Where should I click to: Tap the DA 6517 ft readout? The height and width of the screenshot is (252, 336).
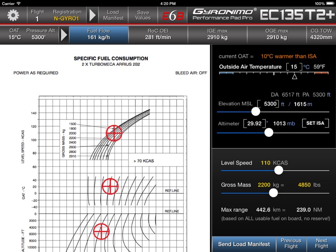285,94
